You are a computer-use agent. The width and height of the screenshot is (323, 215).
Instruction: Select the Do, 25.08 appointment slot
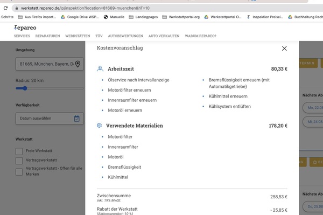[x=313, y=206]
